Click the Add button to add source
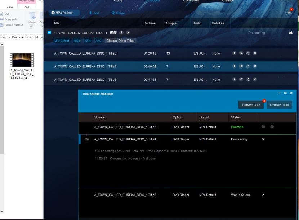Viewport: 299px width, 220px height. click(x=94, y=13)
